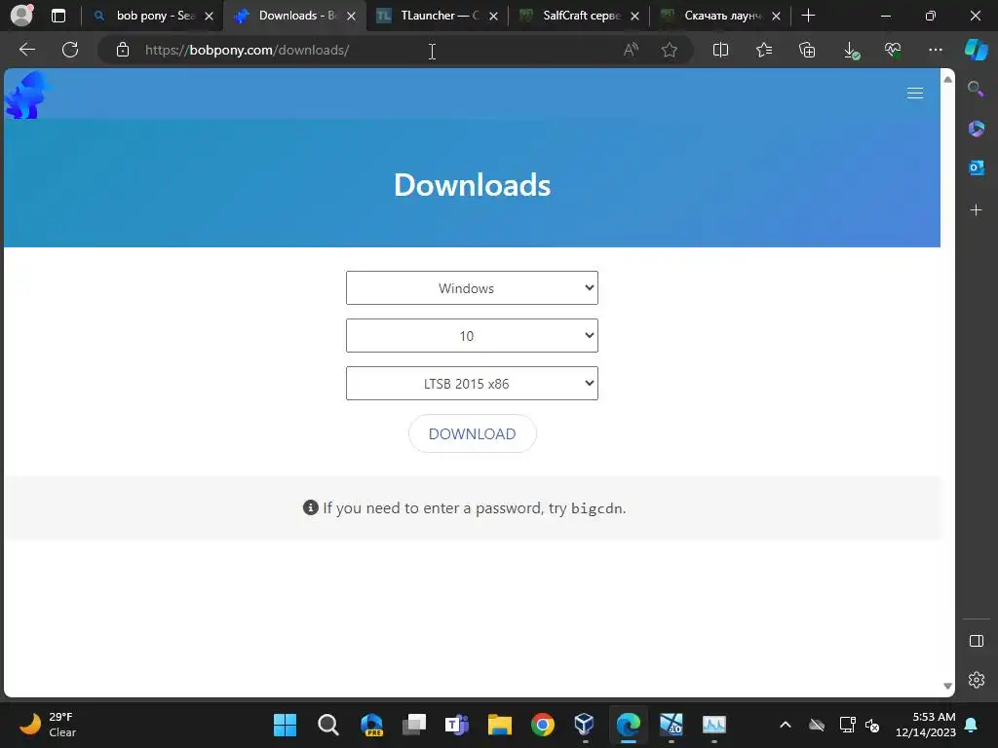998x748 pixels.
Task: Expand the LTSB 2015 x86 edition dropdown
Action: pos(472,384)
